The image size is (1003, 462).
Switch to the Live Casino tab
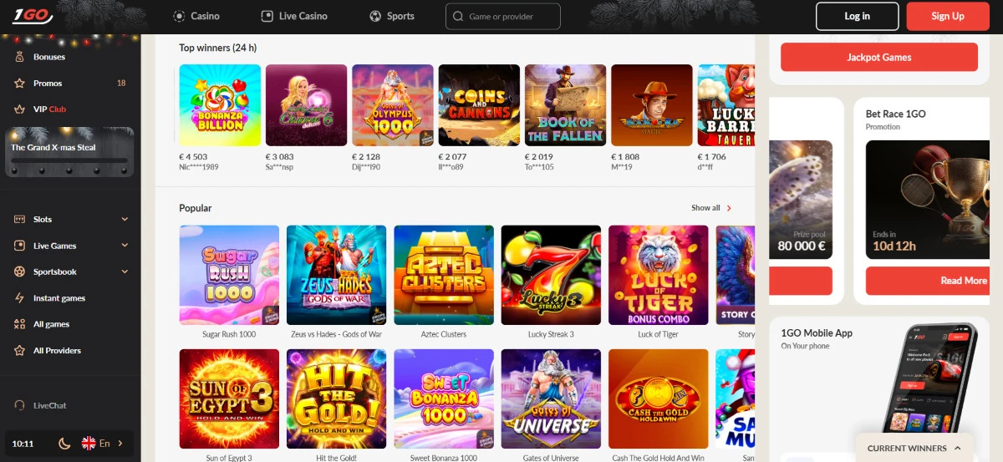pyautogui.click(x=294, y=16)
